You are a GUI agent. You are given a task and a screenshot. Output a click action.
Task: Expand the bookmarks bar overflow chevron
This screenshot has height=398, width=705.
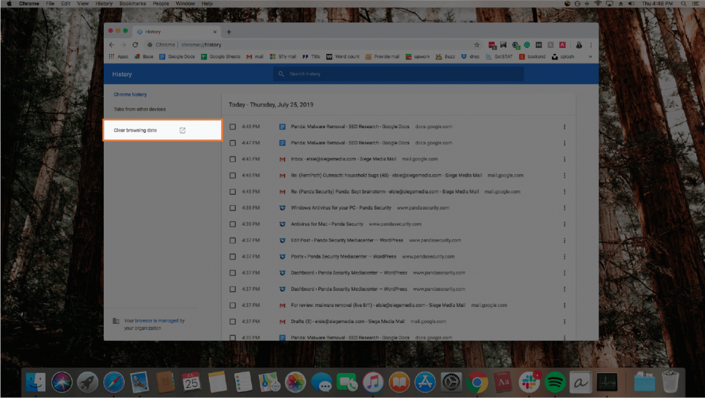(590, 56)
